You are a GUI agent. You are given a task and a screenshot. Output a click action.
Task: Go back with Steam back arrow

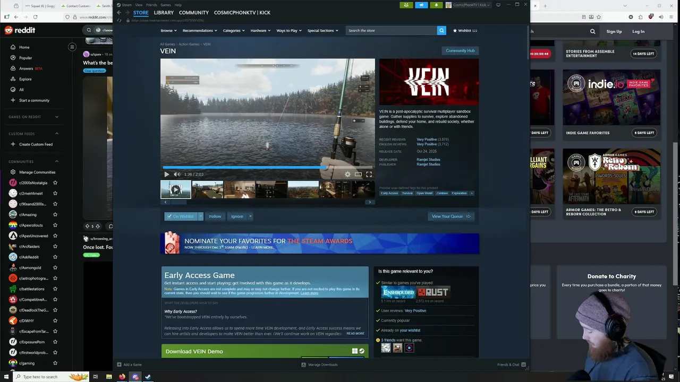point(119,13)
